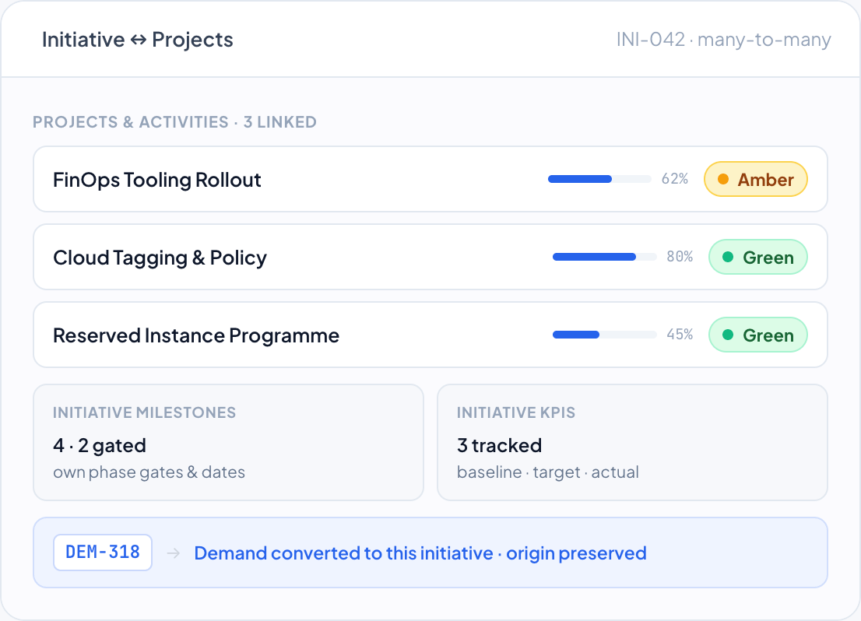Click the 45% progress value
The height and width of the screenshot is (621, 861).
680,335
